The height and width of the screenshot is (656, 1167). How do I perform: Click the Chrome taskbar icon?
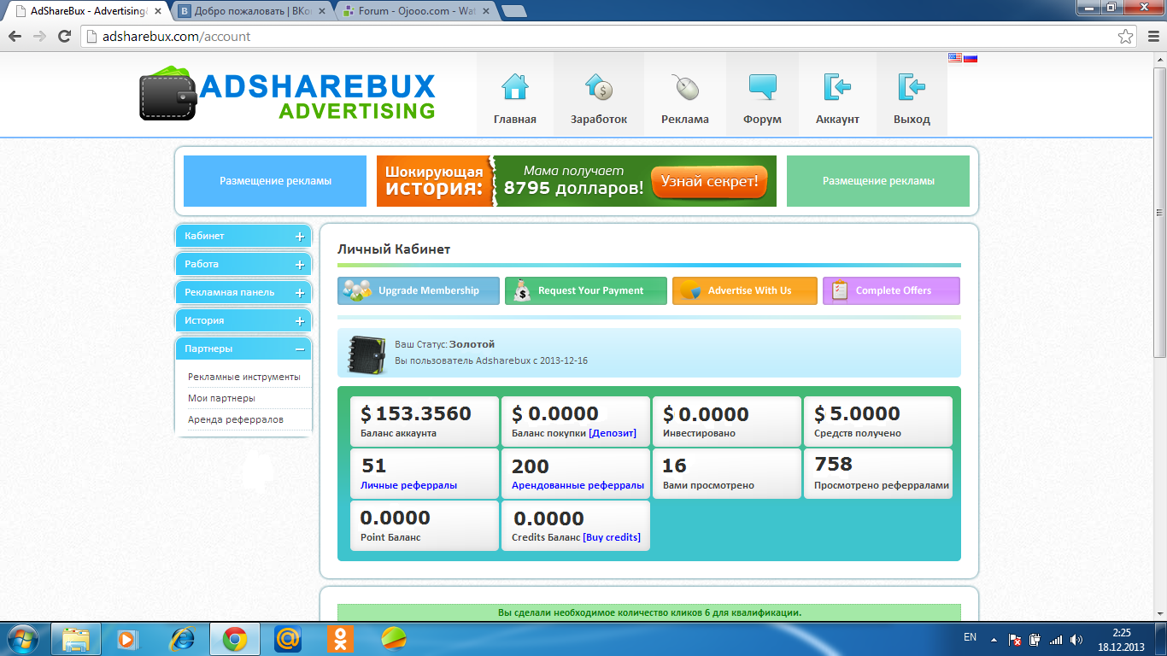click(235, 638)
